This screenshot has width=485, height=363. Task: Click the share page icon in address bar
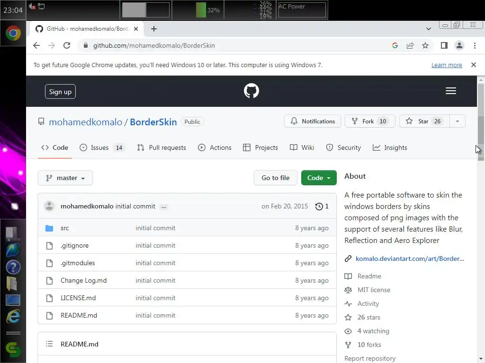point(410,46)
